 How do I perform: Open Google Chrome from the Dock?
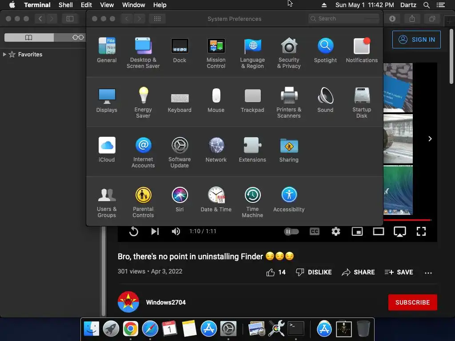tap(130, 329)
